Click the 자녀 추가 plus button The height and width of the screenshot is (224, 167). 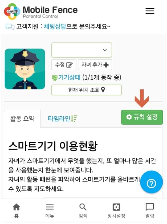point(95,65)
